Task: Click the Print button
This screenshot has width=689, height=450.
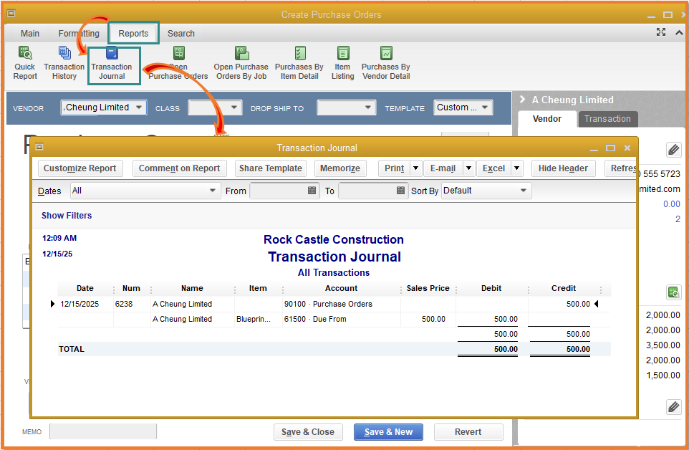Action: [394, 168]
